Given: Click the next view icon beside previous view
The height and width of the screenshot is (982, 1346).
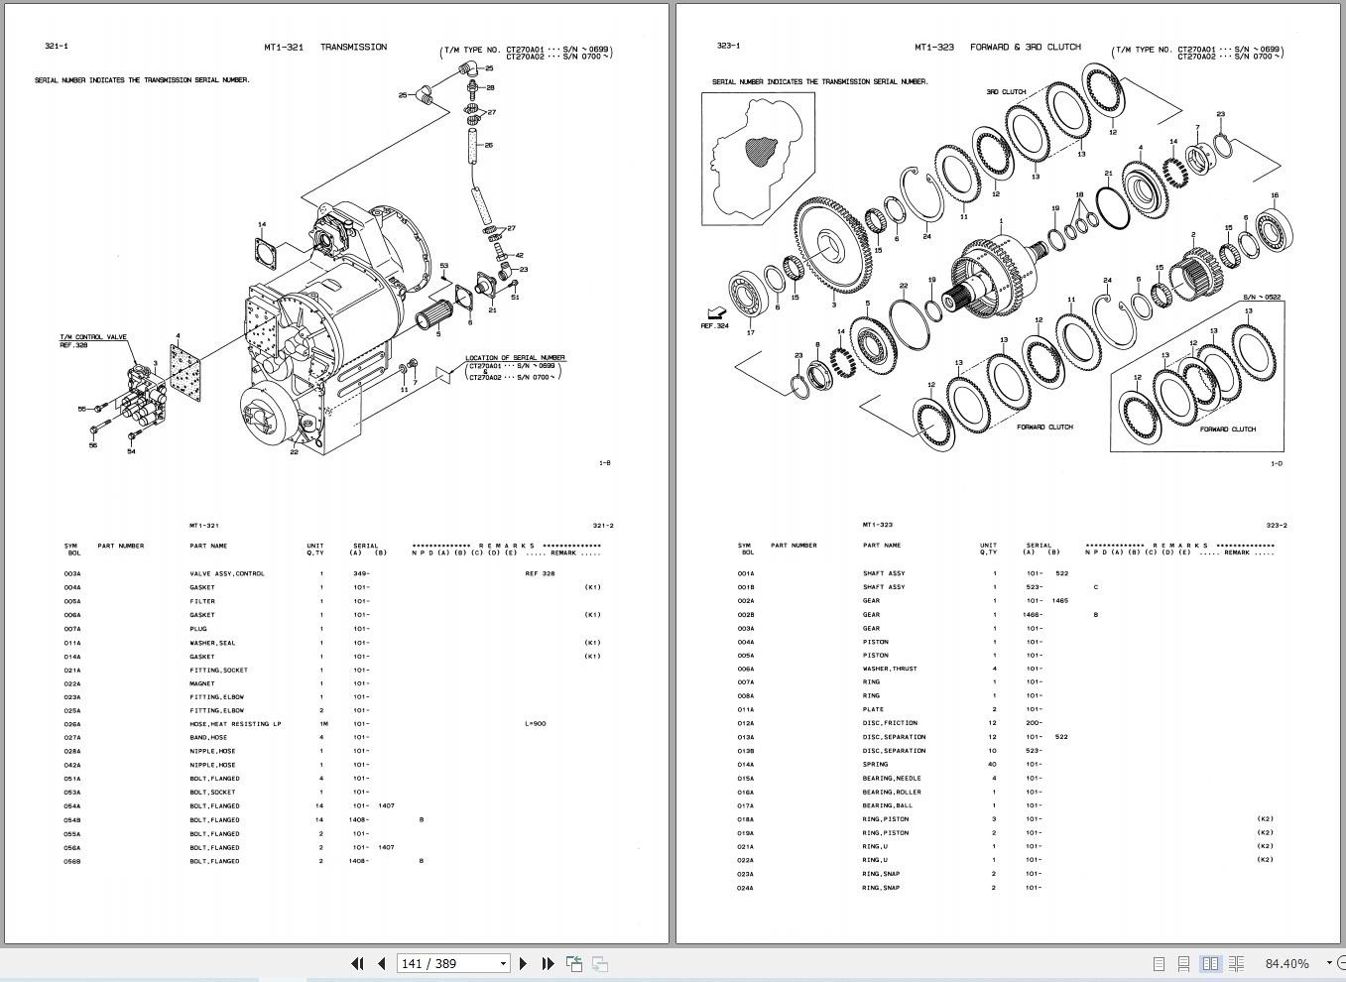Looking at the screenshot, I should click(598, 963).
